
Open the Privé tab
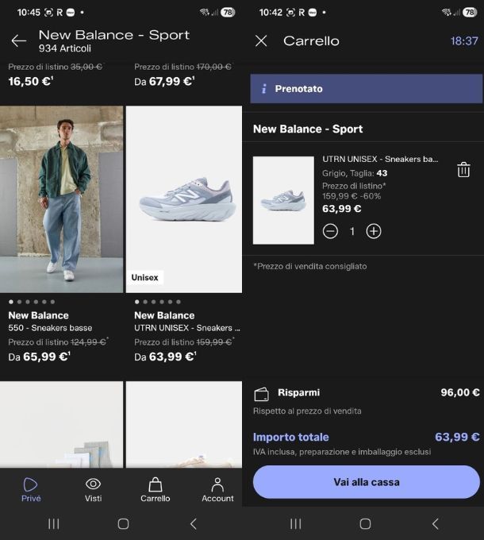31,489
